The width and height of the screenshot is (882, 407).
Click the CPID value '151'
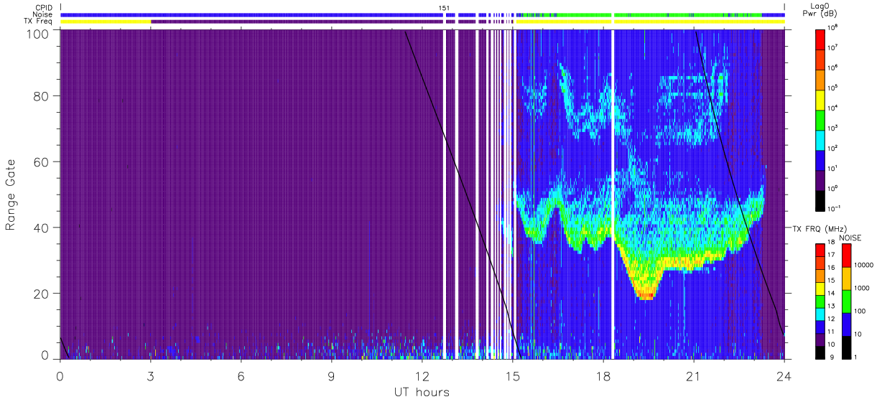click(444, 8)
